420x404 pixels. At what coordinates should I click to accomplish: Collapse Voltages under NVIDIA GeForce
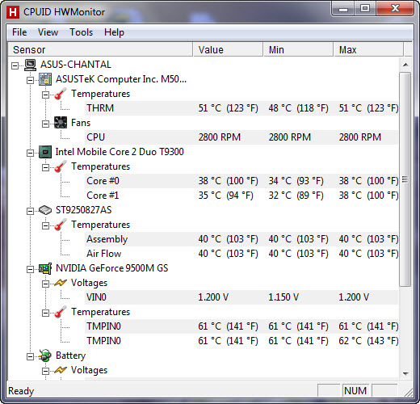[46, 284]
